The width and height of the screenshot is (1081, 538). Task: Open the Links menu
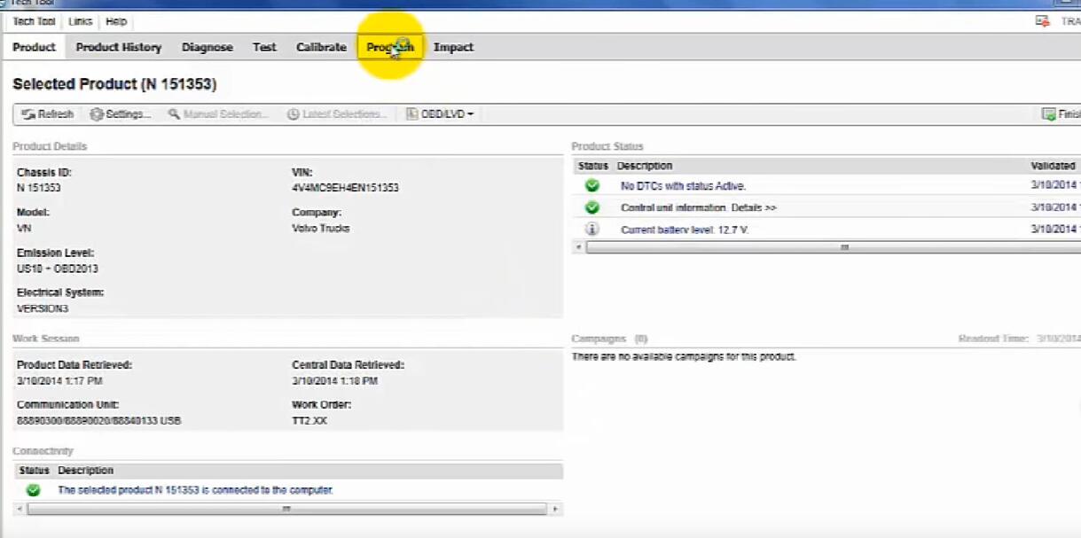point(80,21)
